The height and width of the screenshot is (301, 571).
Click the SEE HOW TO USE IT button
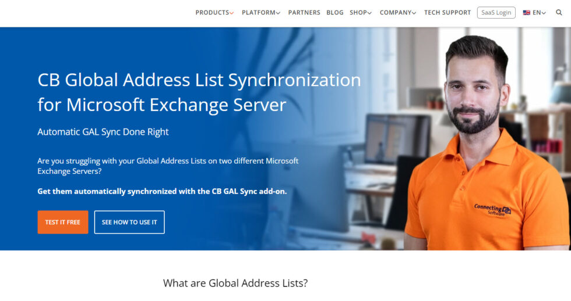[129, 222]
